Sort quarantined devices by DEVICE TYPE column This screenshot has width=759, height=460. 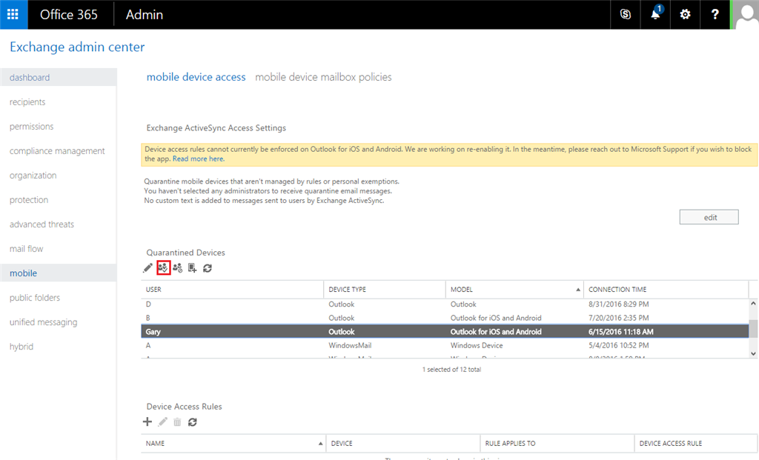pos(385,289)
